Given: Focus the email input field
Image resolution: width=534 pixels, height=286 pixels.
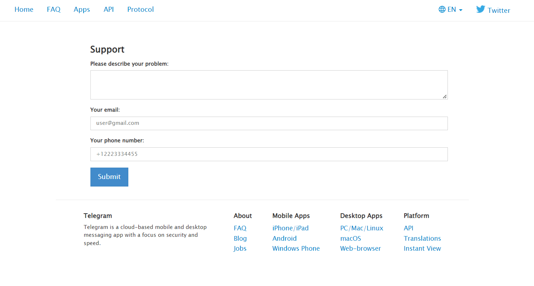Looking at the screenshot, I should 269,123.
